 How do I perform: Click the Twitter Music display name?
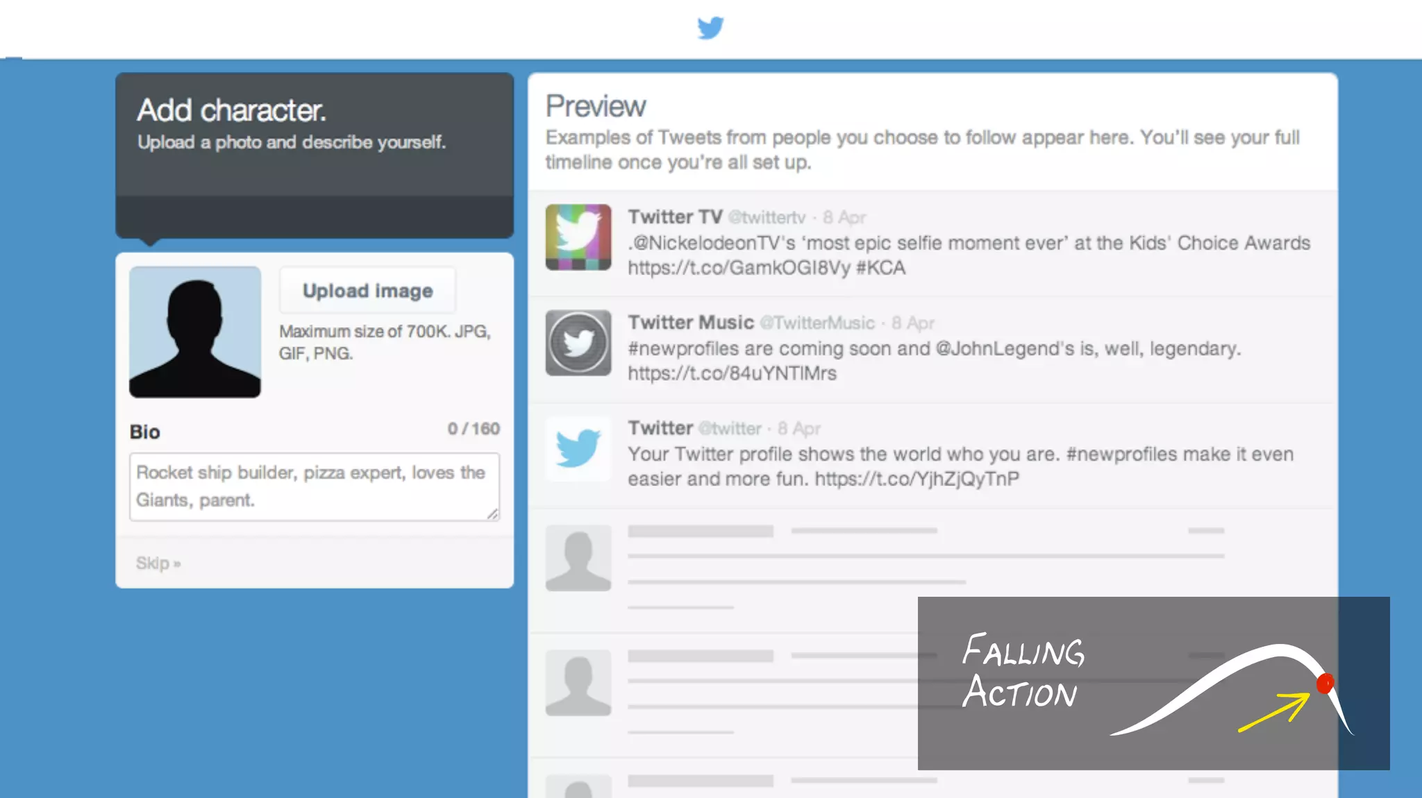(690, 323)
